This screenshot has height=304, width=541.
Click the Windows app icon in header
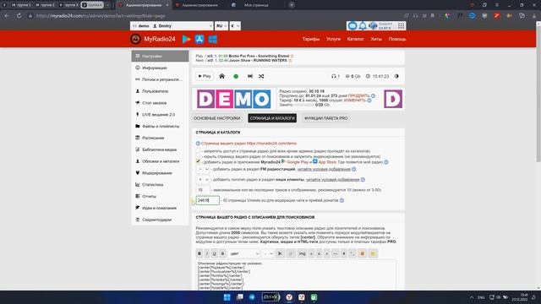[212, 39]
